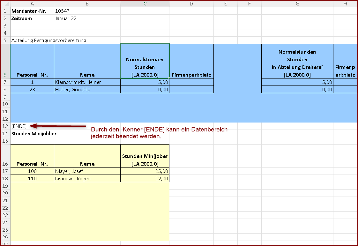Click the cell with value 25,00
This screenshot has width=358, height=246.
(x=145, y=171)
